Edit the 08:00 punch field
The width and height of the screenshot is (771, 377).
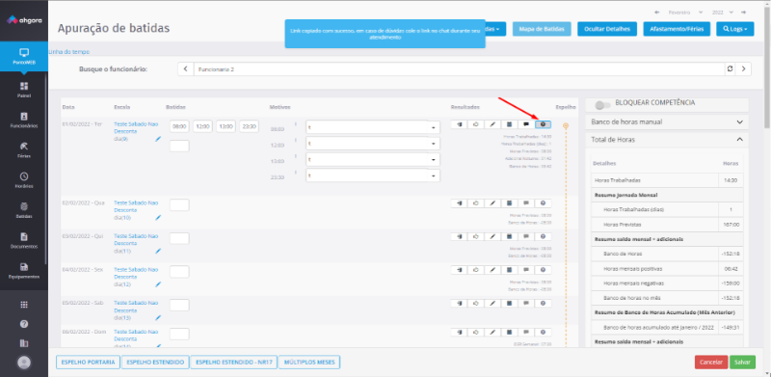click(x=179, y=126)
